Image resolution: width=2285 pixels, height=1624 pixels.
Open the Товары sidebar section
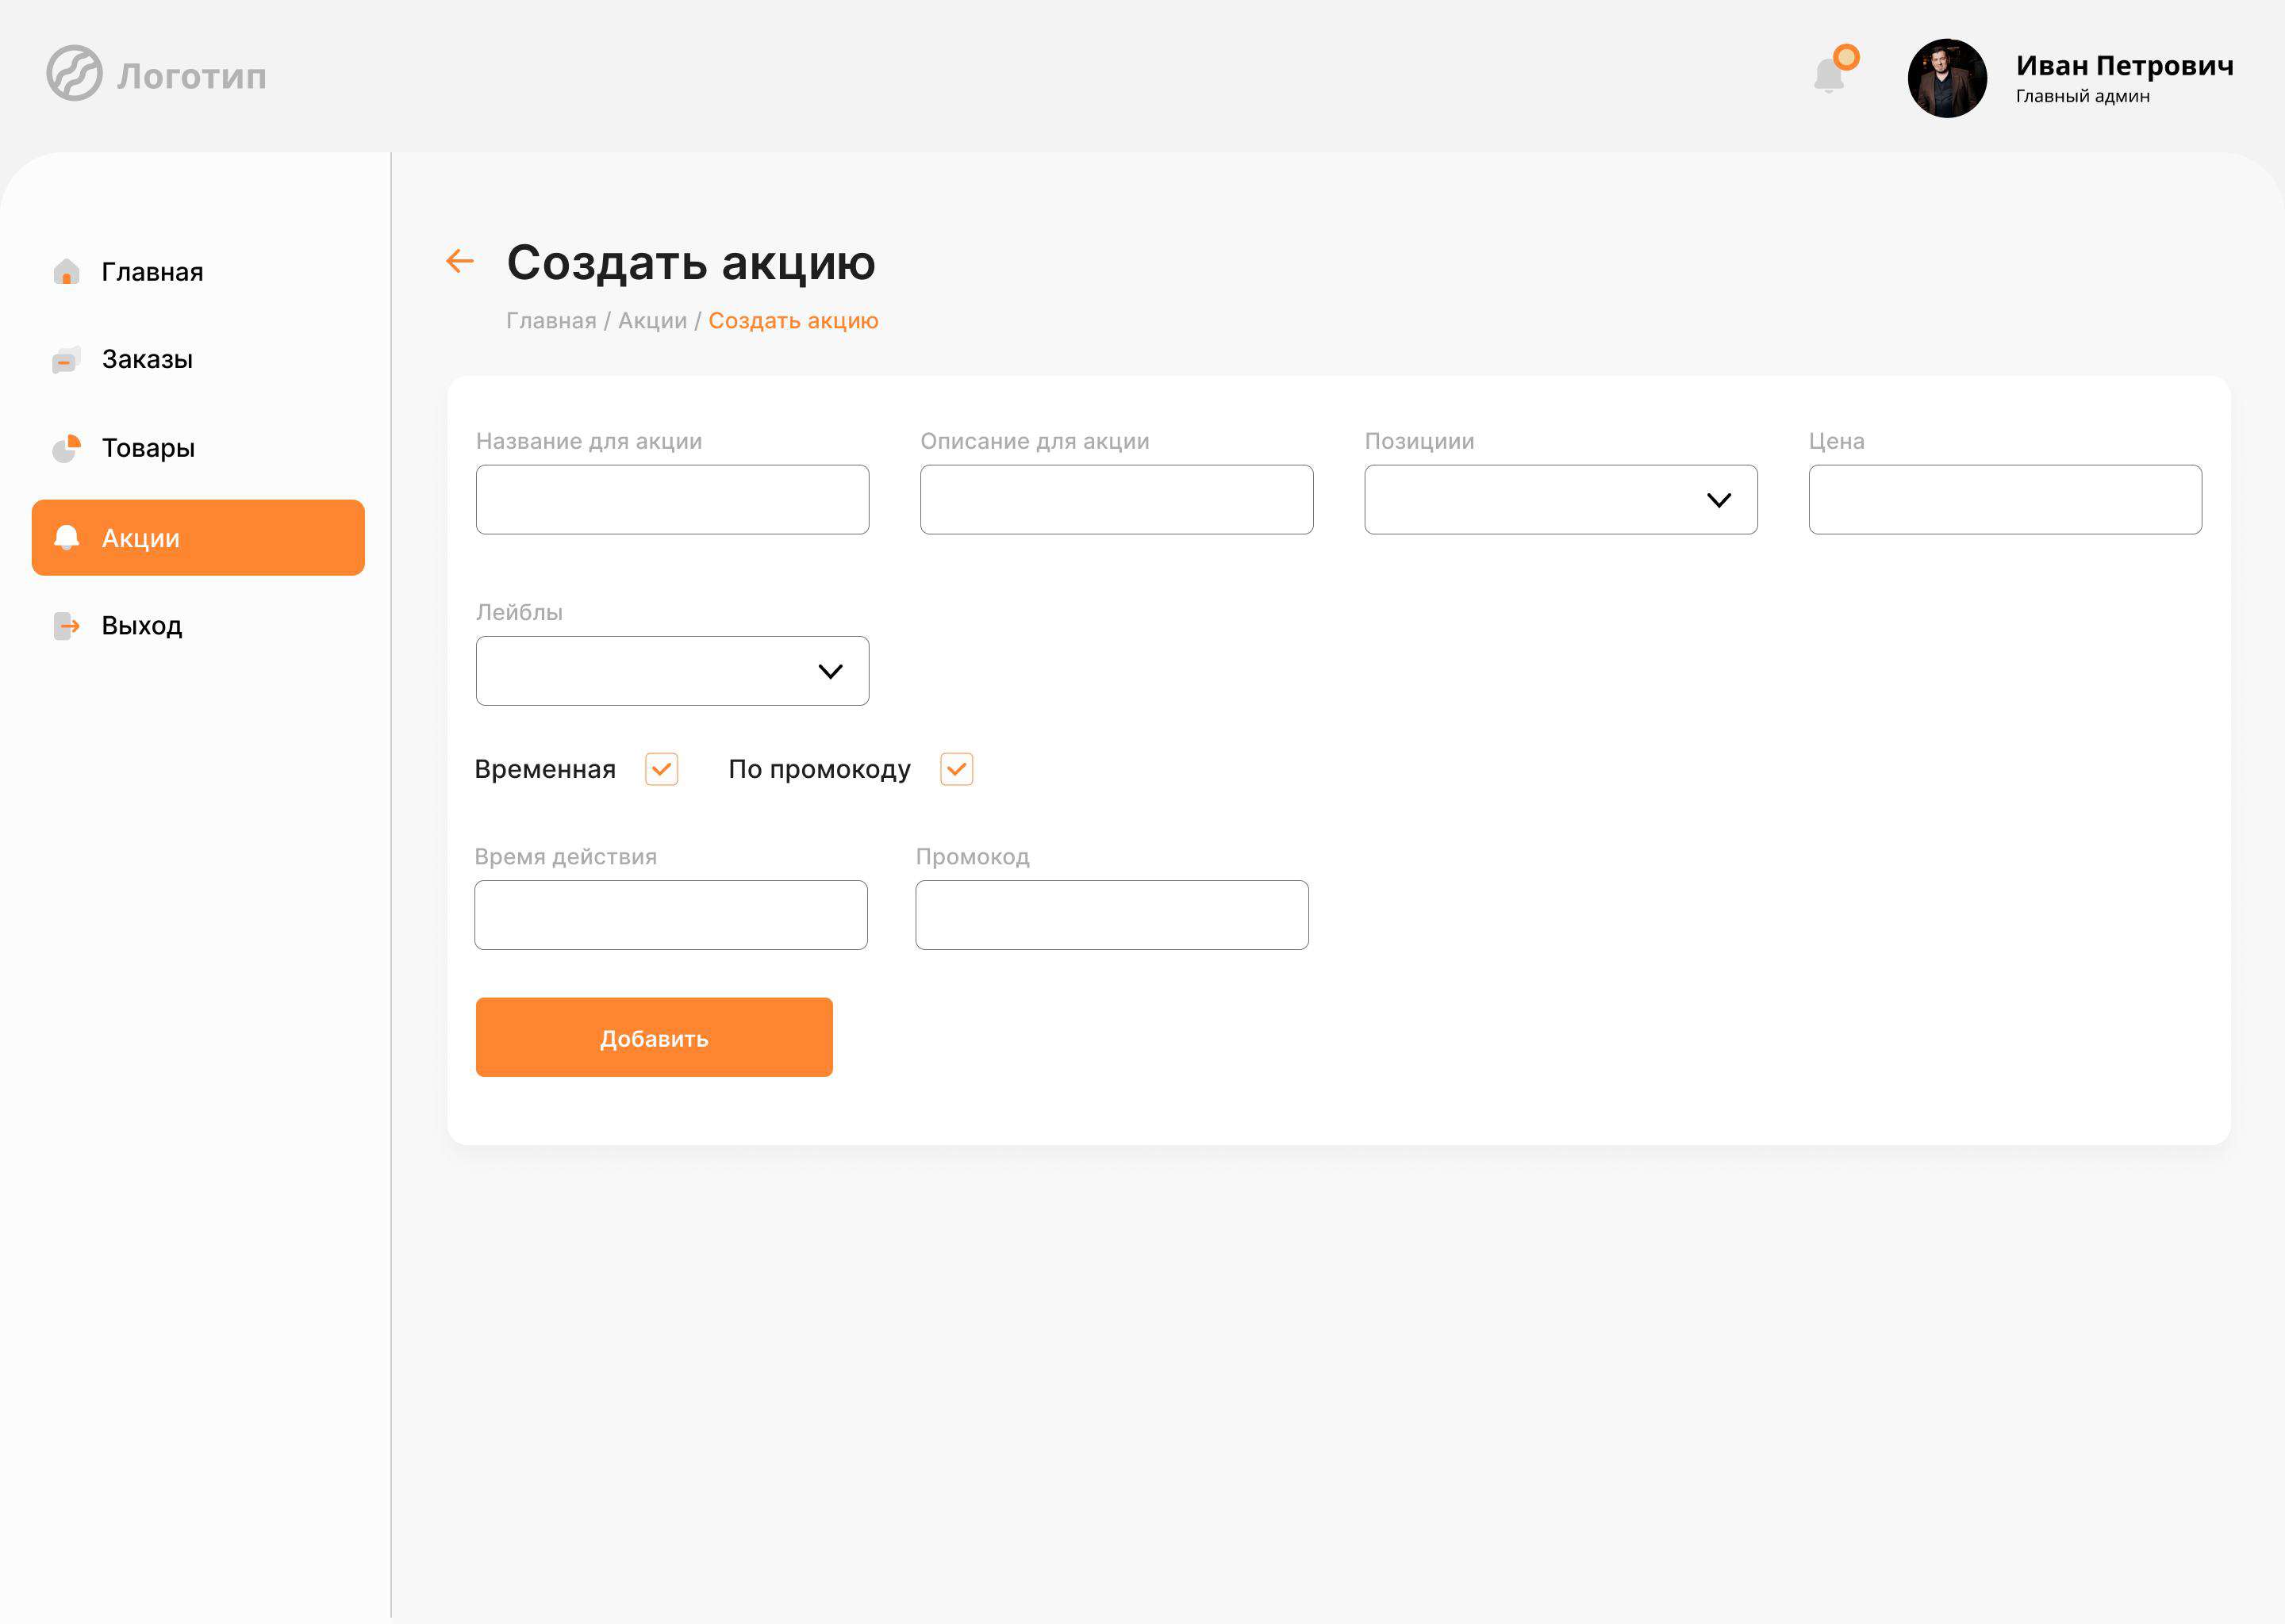(148, 448)
